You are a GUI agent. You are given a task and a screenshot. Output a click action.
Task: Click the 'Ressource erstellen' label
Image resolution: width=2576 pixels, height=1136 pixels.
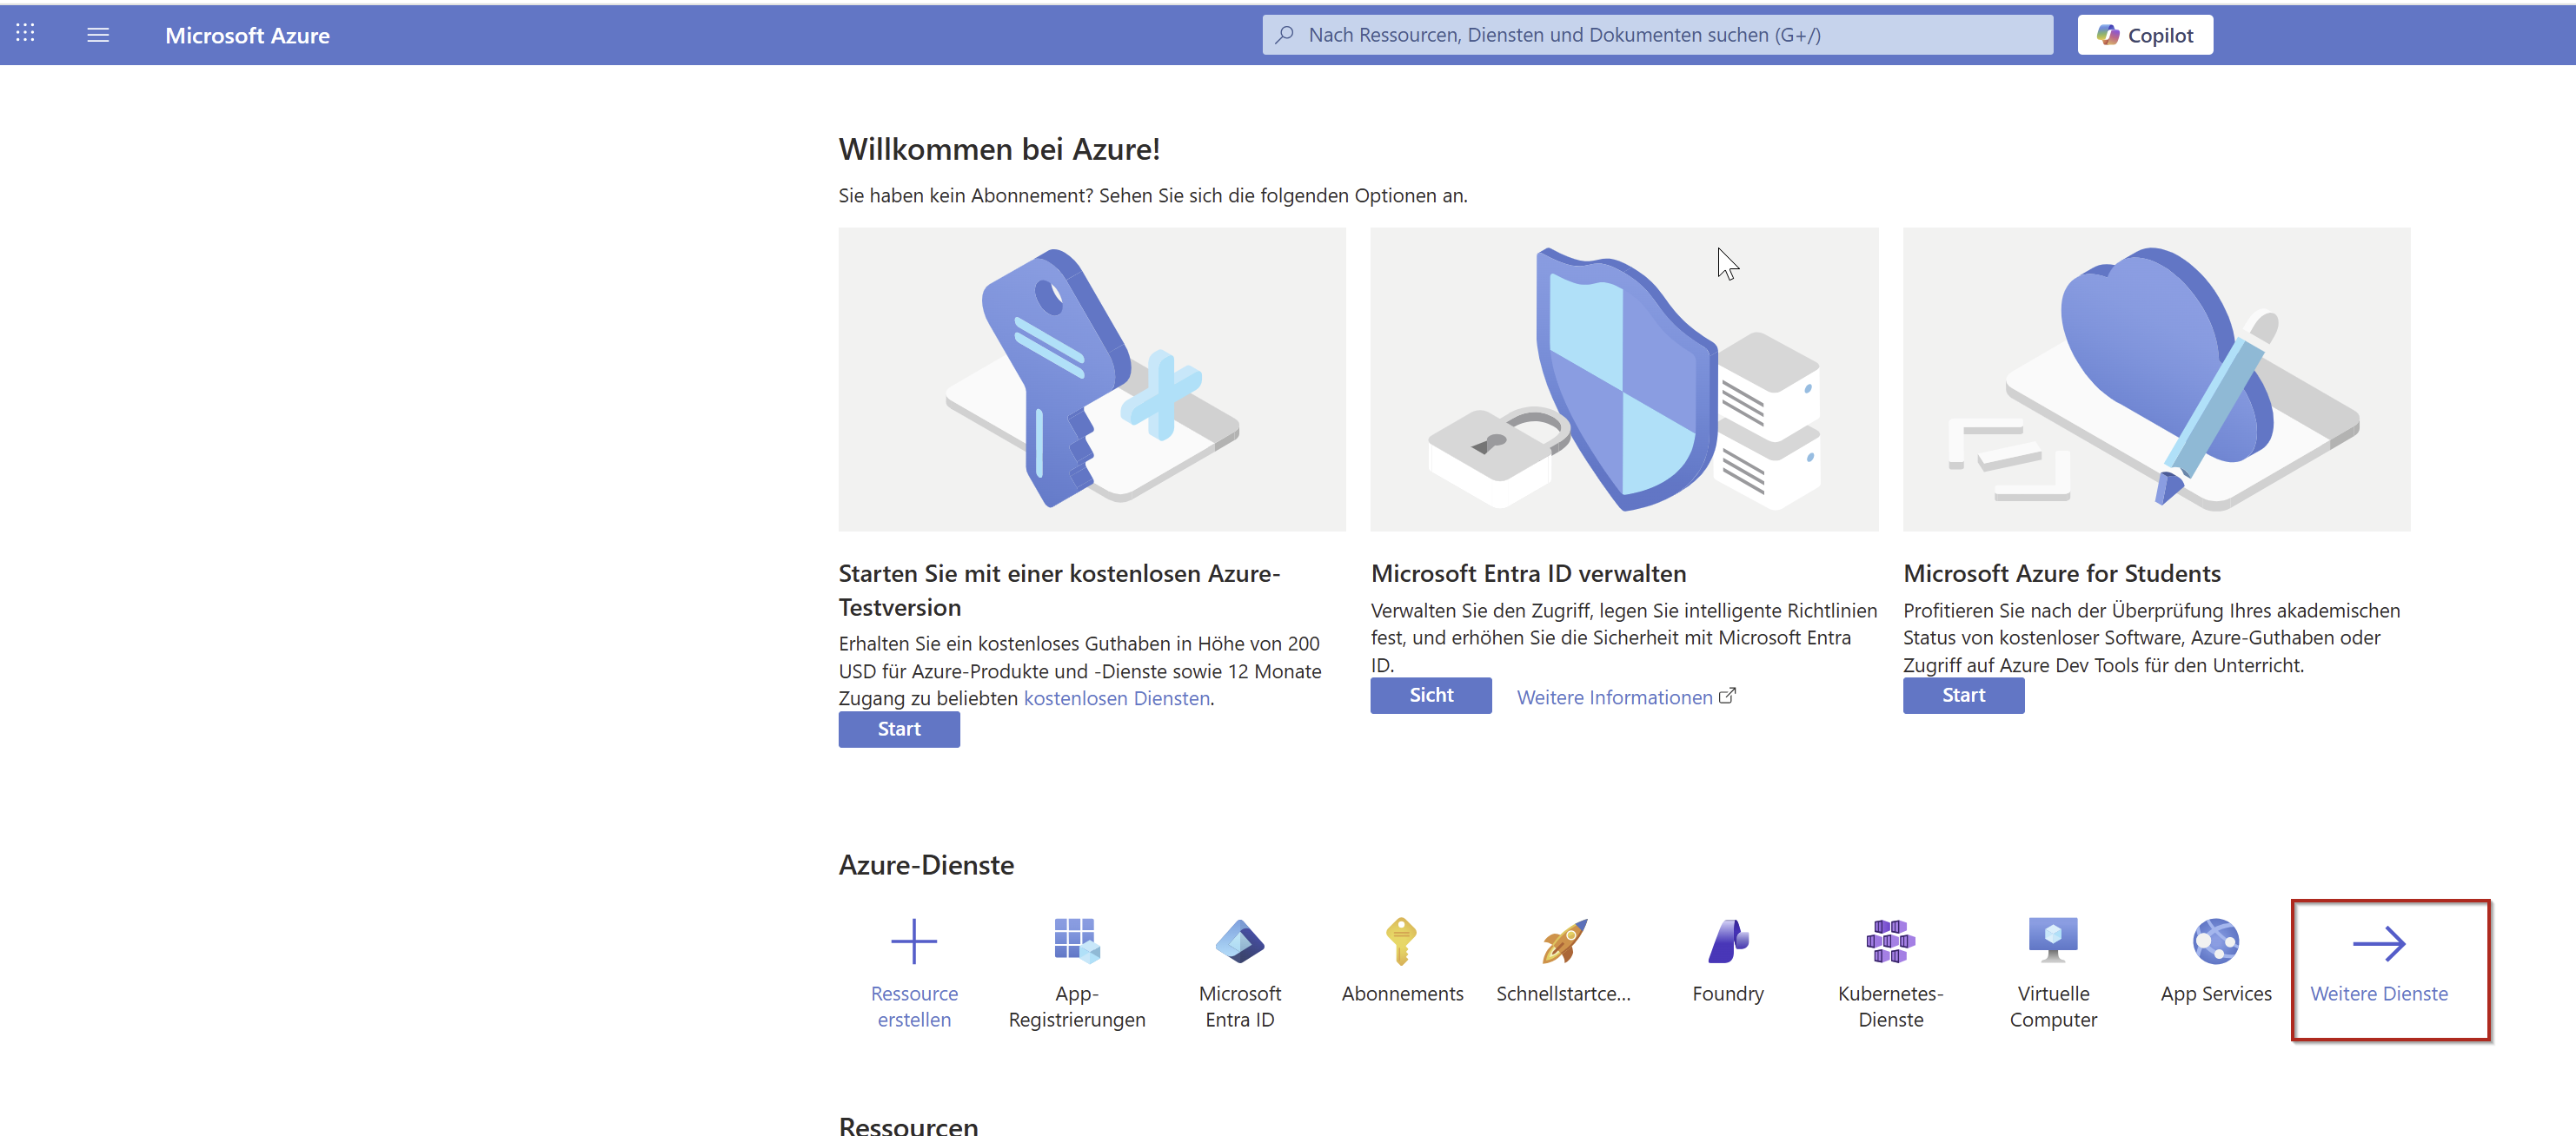pyautogui.click(x=914, y=1006)
